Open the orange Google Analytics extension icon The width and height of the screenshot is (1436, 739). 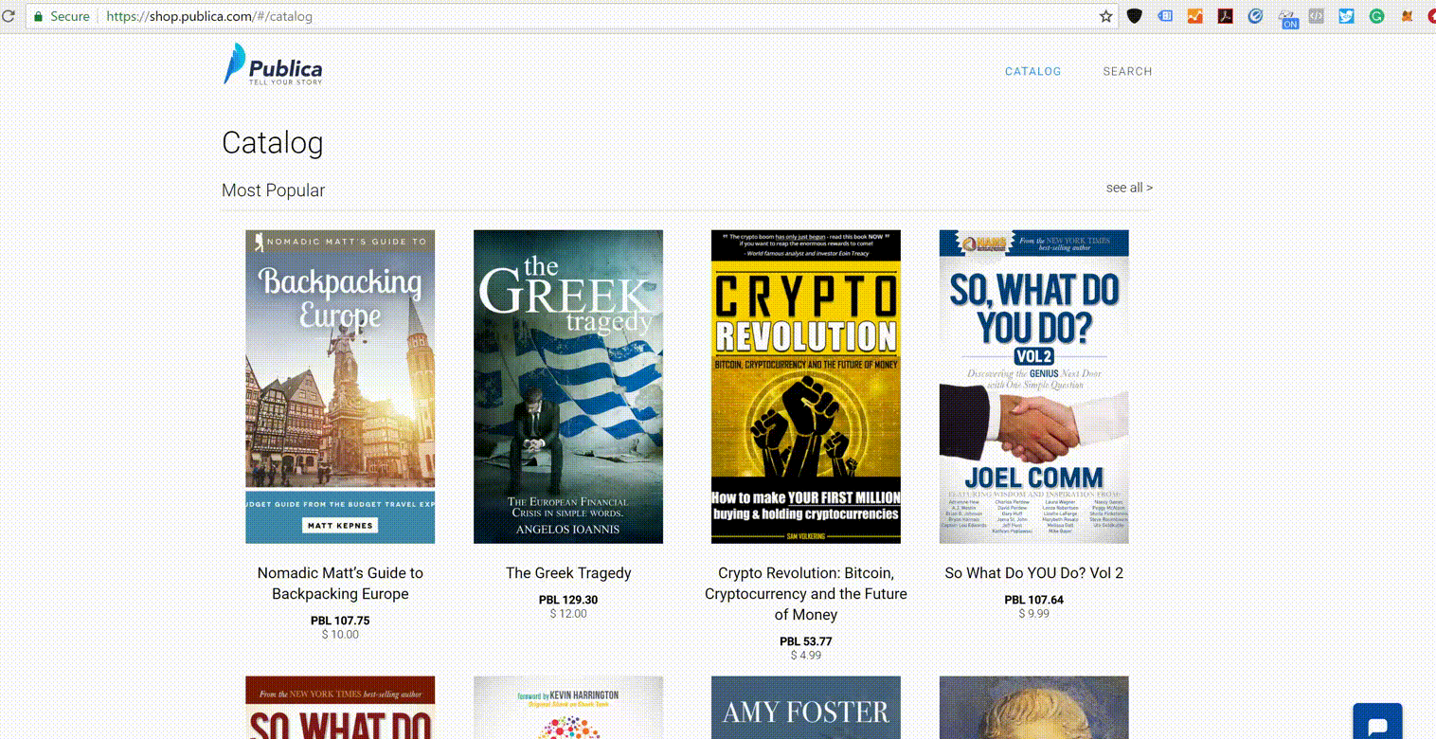tap(1195, 16)
